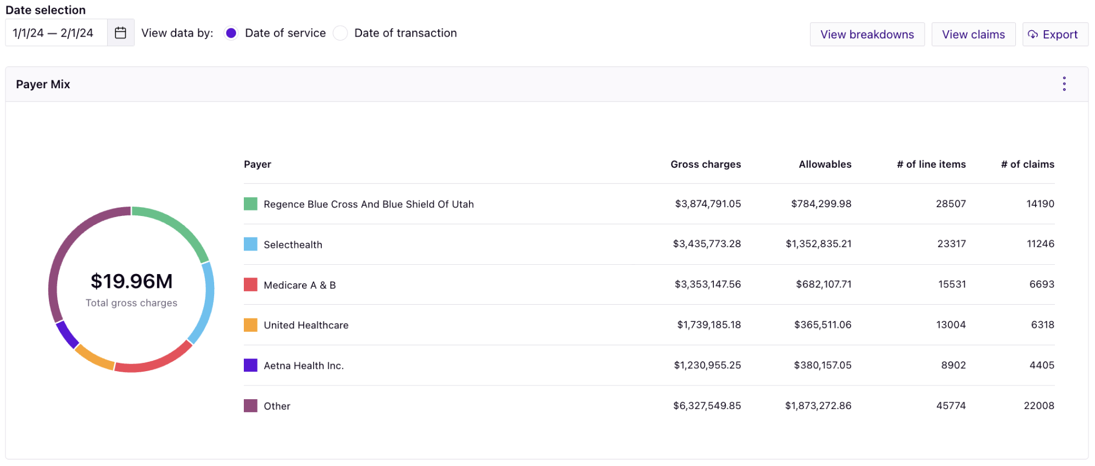
Task: Select Date of service radio button
Action: coord(231,33)
